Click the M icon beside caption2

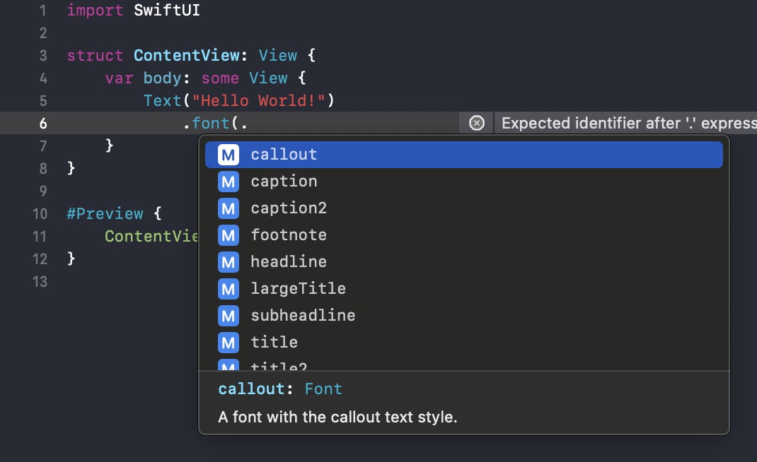229,208
